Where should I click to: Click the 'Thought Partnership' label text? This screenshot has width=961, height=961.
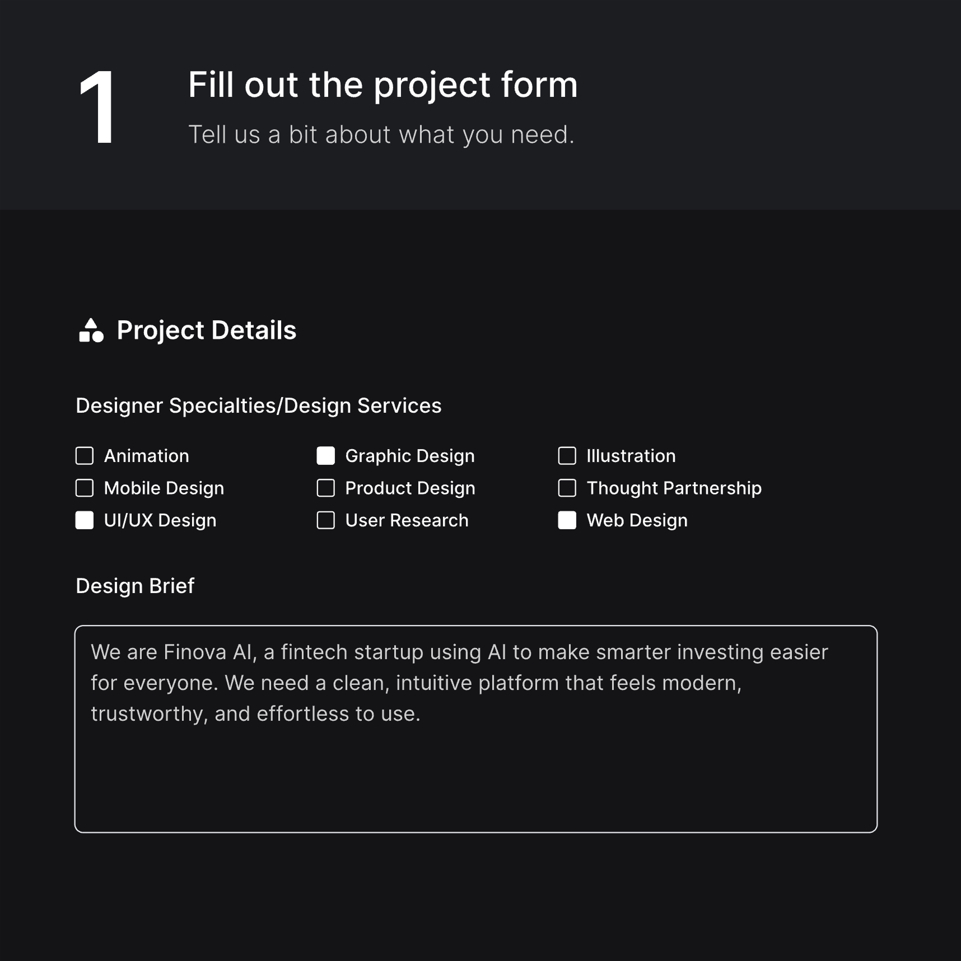click(674, 488)
